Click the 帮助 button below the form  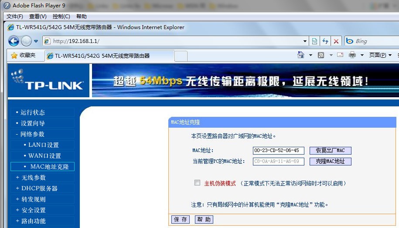coord(204,219)
